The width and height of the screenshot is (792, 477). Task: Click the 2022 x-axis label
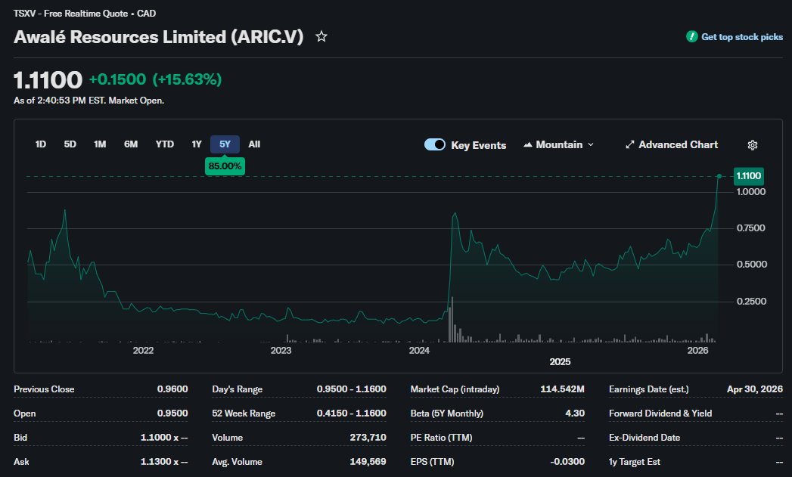pyautogui.click(x=143, y=350)
